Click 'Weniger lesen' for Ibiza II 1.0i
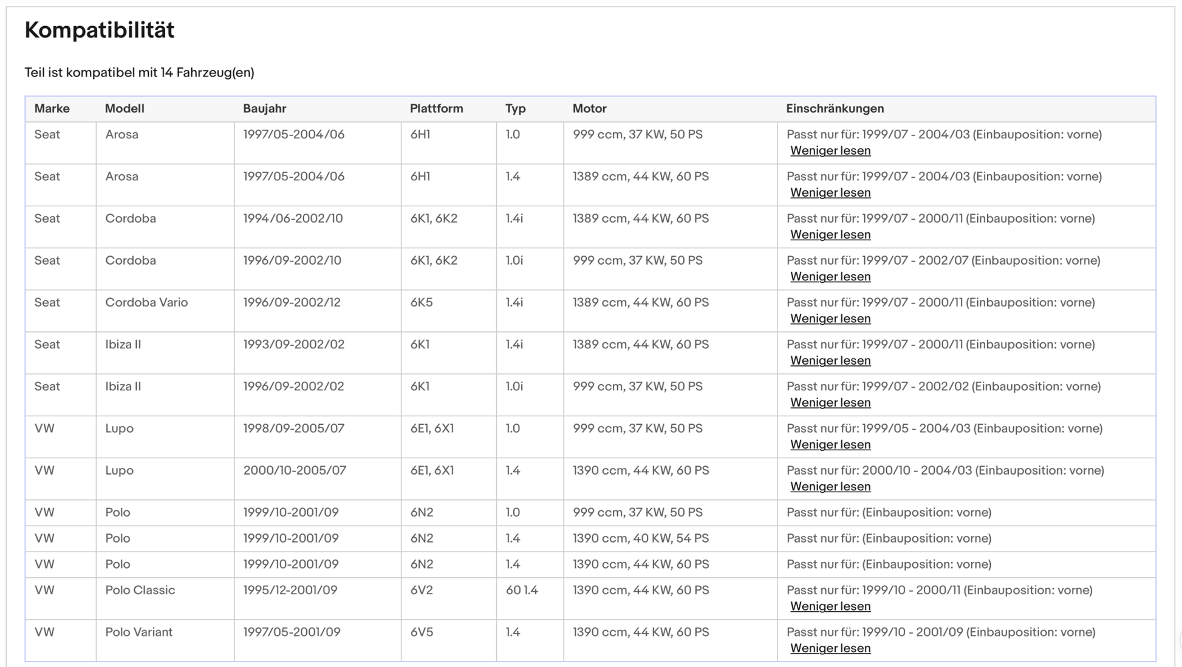This screenshot has height=667, width=1182. click(x=830, y=402)
